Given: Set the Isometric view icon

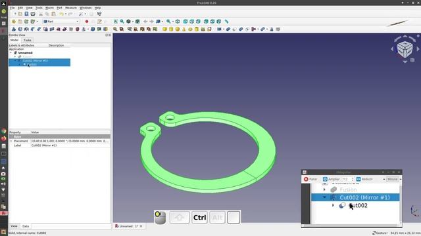Looking at the screenshot, I should point(178,22).
